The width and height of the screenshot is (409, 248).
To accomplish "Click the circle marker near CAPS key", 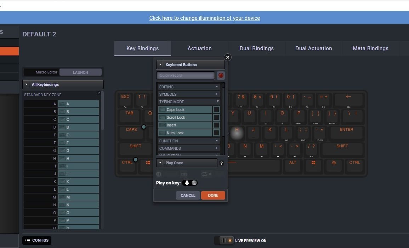I will click(x=143, y=127).
